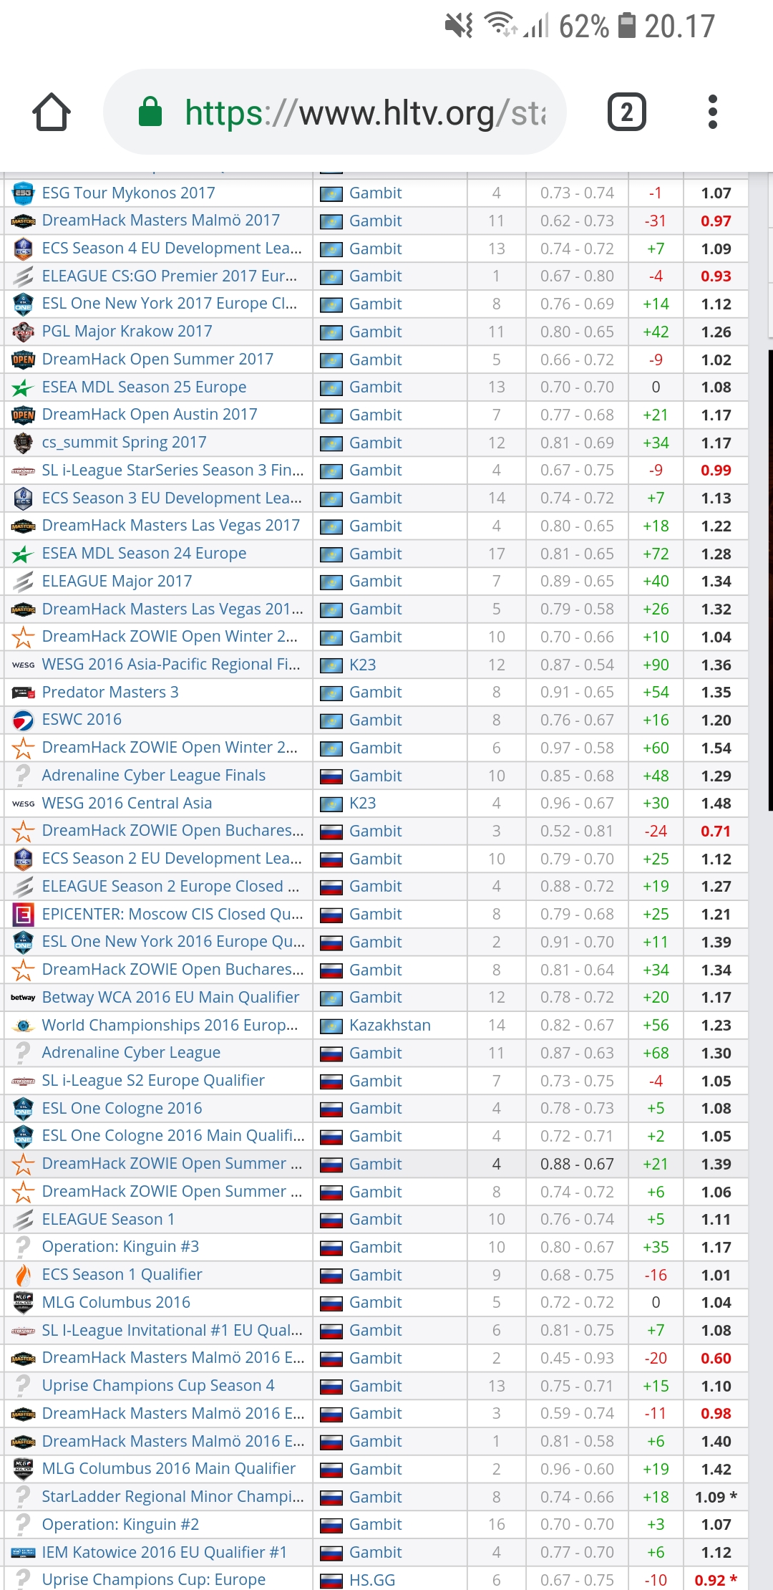Open Uprise Champions Cup: Europe event link

154,1579
